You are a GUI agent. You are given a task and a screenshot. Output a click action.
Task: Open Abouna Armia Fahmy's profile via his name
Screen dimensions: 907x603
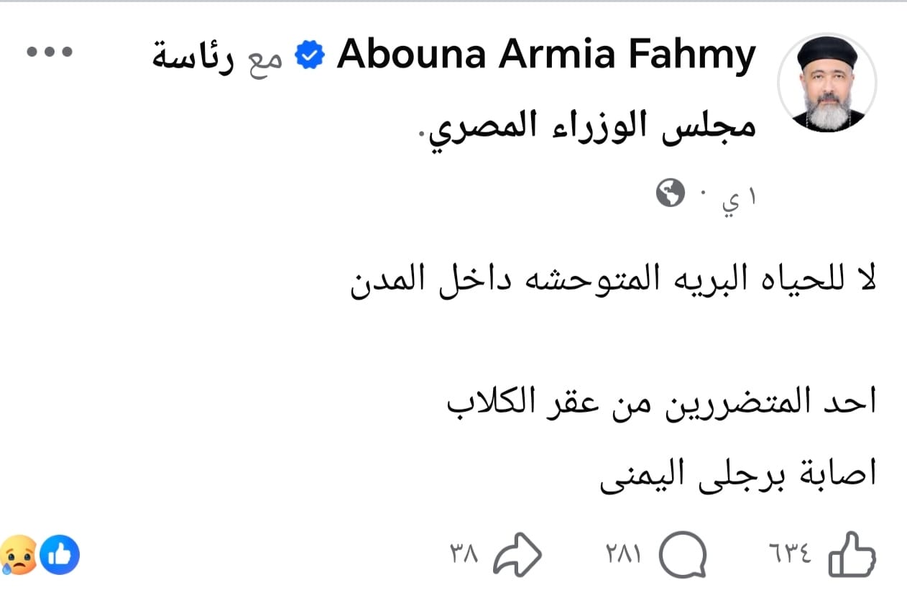coord(547,52)
